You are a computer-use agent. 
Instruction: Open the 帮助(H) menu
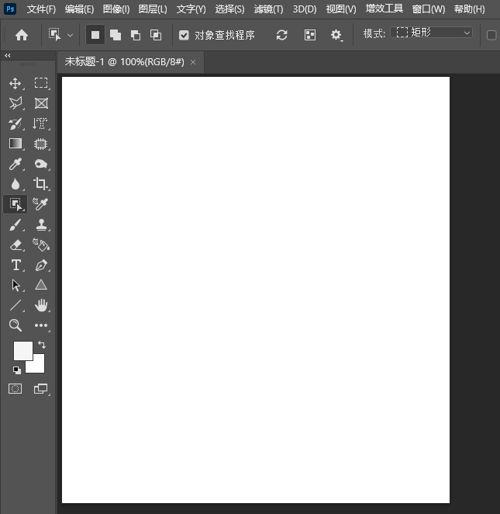[x=470, y=9]
